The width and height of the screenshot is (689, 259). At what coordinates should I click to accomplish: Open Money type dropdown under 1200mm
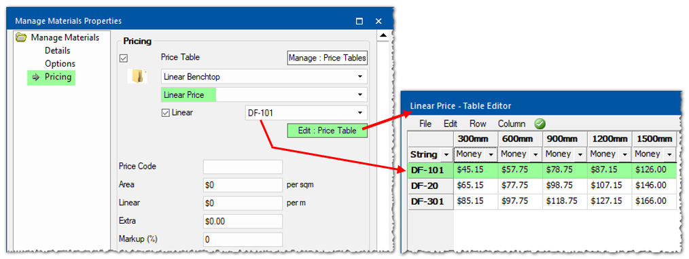point(626,155)
